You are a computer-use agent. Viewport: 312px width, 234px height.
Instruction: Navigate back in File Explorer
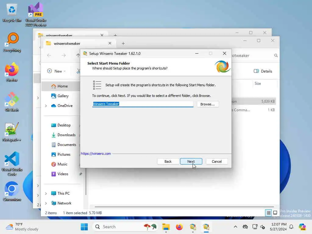tap(49, 55)
